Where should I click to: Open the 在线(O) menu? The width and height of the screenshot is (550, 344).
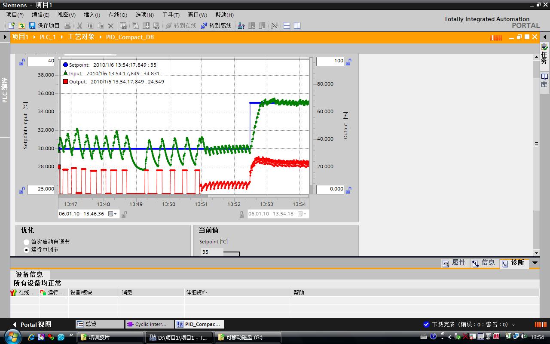click(118, 15)
